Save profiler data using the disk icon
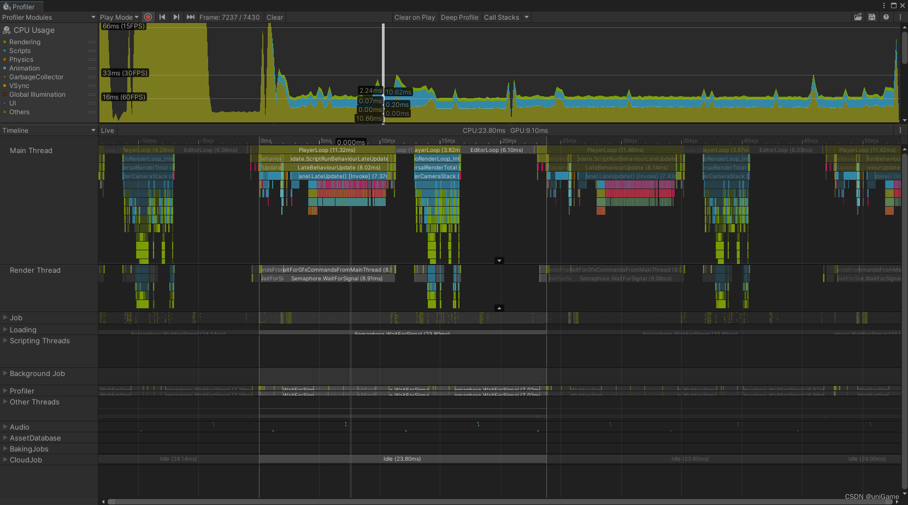The height and width of the screenshot is (505, 908). click(x=872, y=17)
